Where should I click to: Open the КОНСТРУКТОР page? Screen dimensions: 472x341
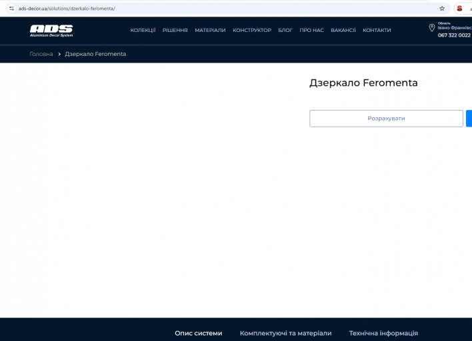(252, 30)
